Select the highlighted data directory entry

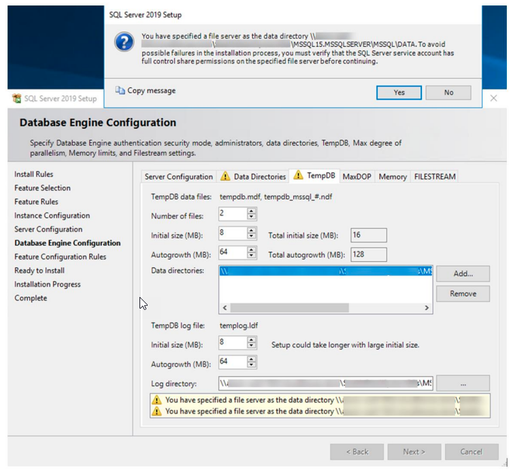pyautogui.click(x=326, y=271)
